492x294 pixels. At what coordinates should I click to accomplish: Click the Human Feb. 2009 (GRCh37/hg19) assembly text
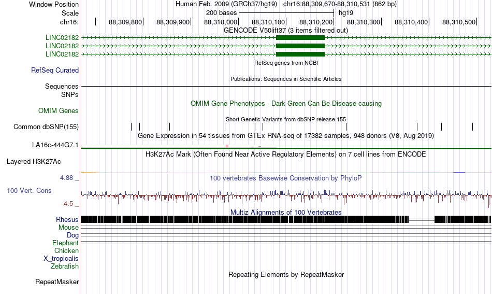tap(226, 4)
